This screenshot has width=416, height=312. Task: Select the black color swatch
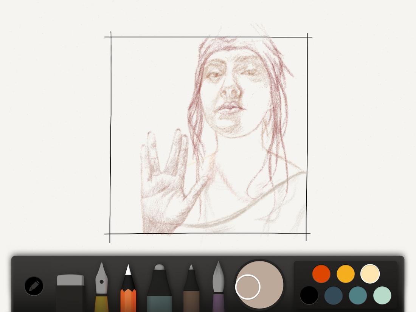[x=309, y=294]
